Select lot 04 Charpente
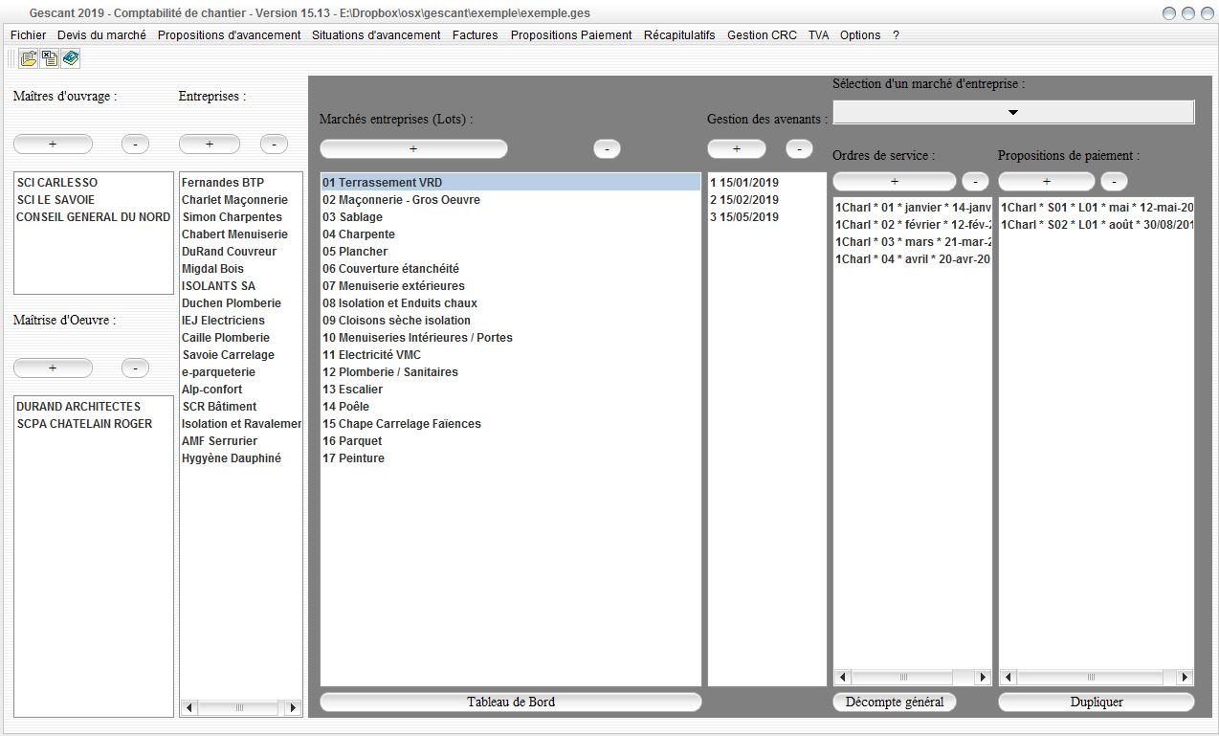The height and width of the screenshot is (736, 1219). 511,234
